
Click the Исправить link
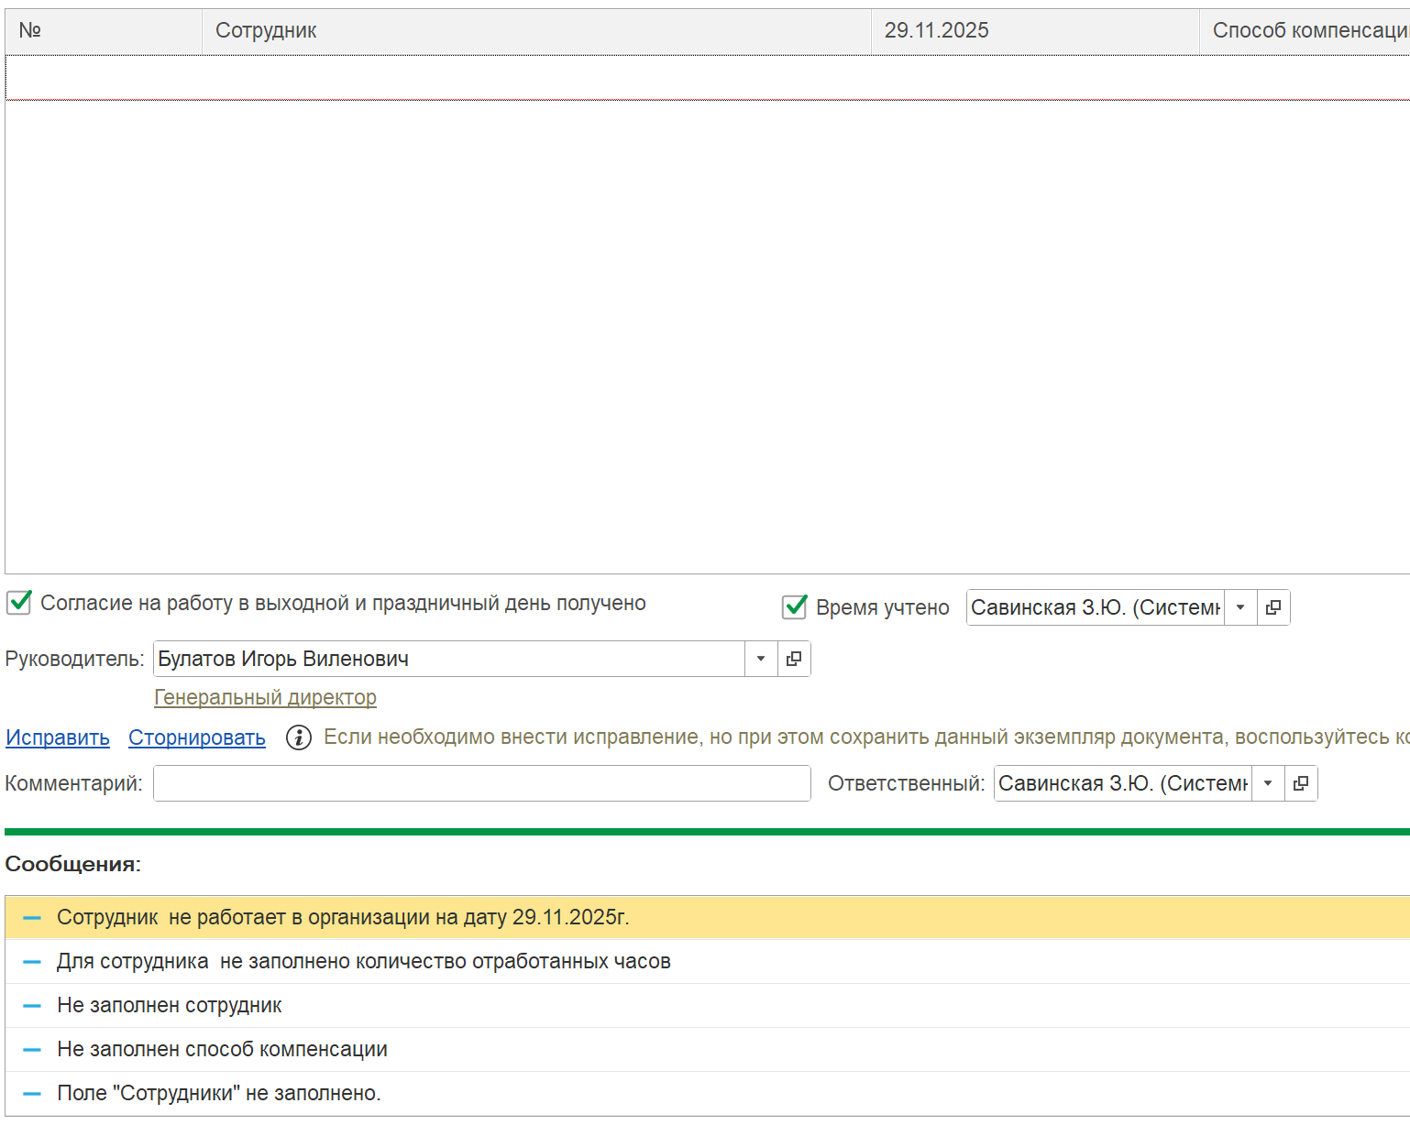click(58, 737)
